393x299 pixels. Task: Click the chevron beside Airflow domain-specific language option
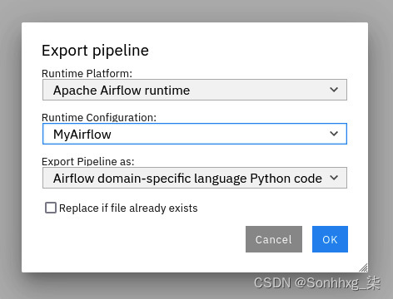coord(334,178)
